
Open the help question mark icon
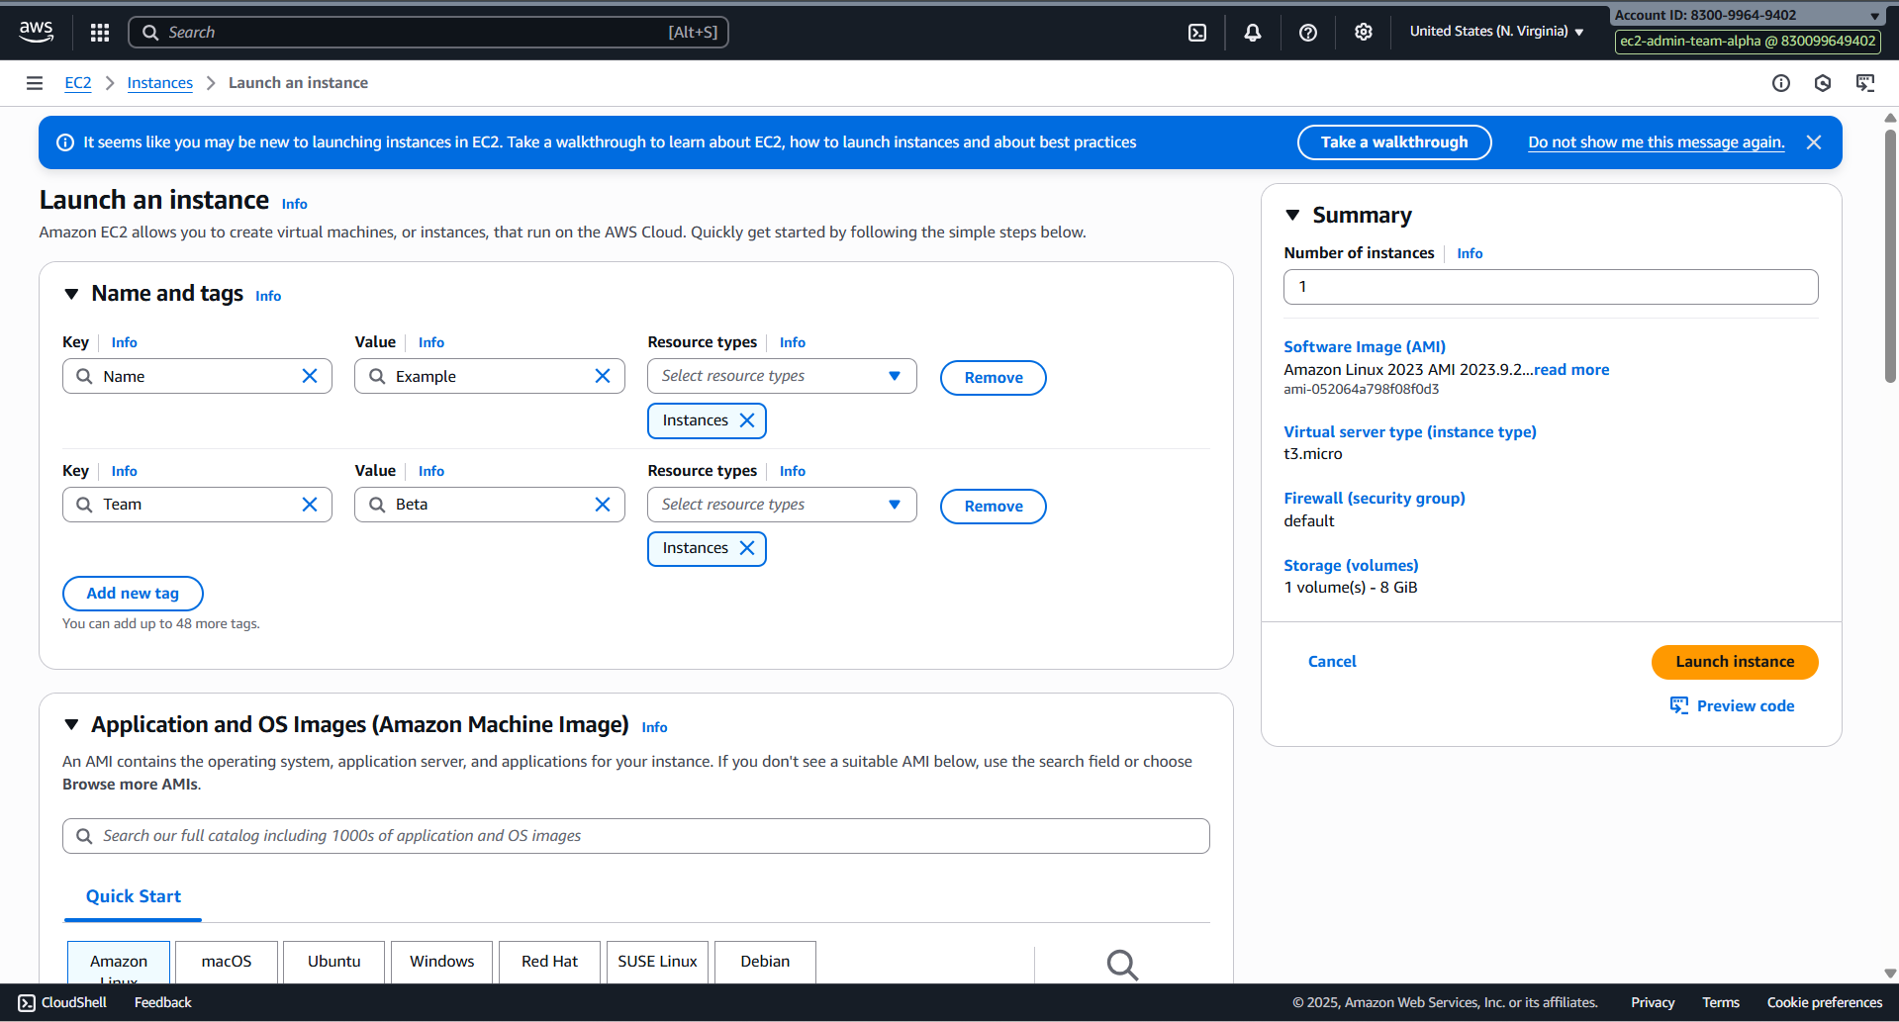(x=1307, y=32)
